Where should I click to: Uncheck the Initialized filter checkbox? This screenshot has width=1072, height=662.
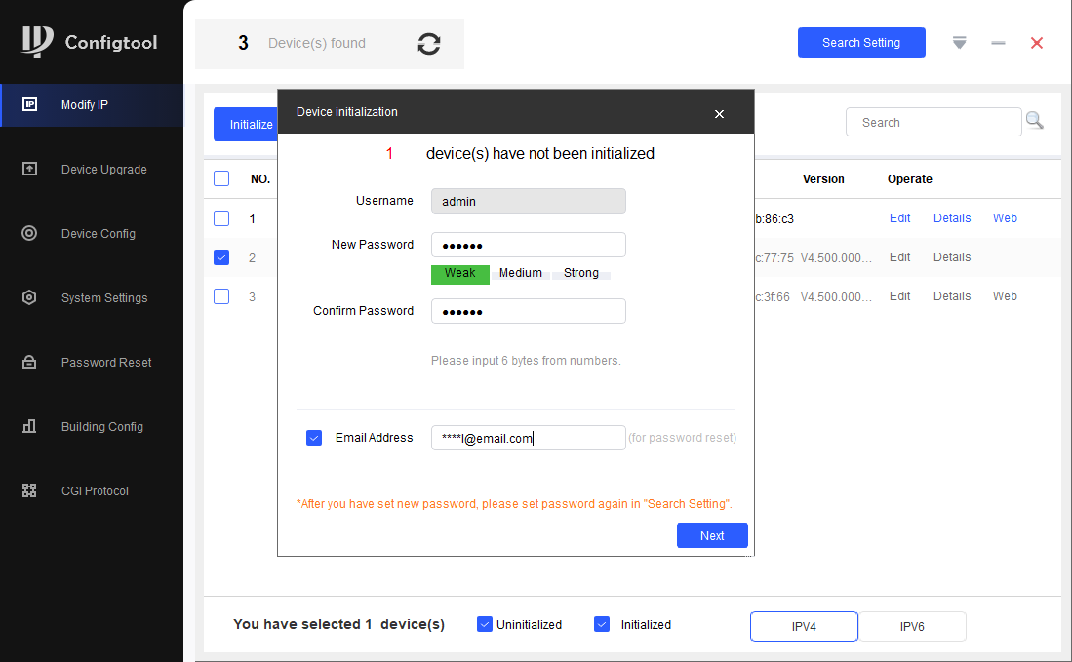602,624
